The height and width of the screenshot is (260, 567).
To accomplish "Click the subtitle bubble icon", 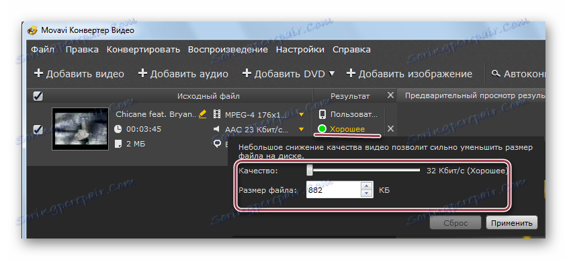I will [217, 144].
